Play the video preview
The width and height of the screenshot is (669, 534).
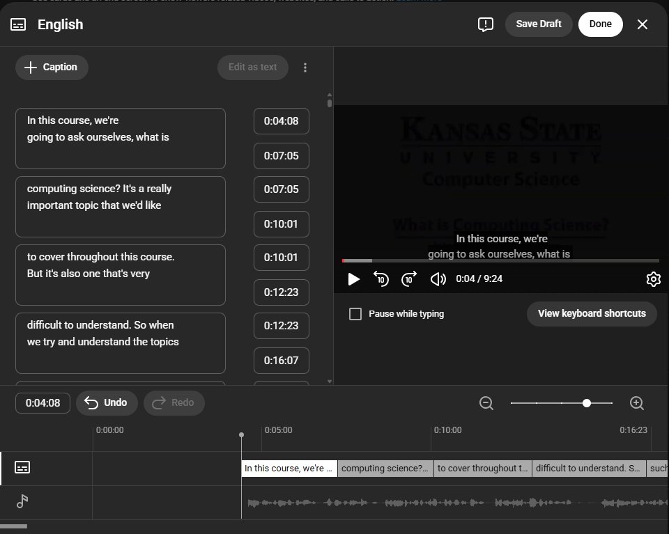(x=353, y=279)
